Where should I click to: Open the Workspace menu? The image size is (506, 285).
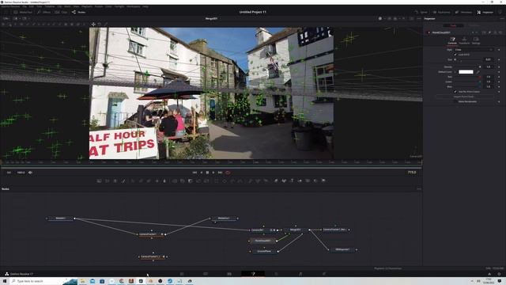134,6
